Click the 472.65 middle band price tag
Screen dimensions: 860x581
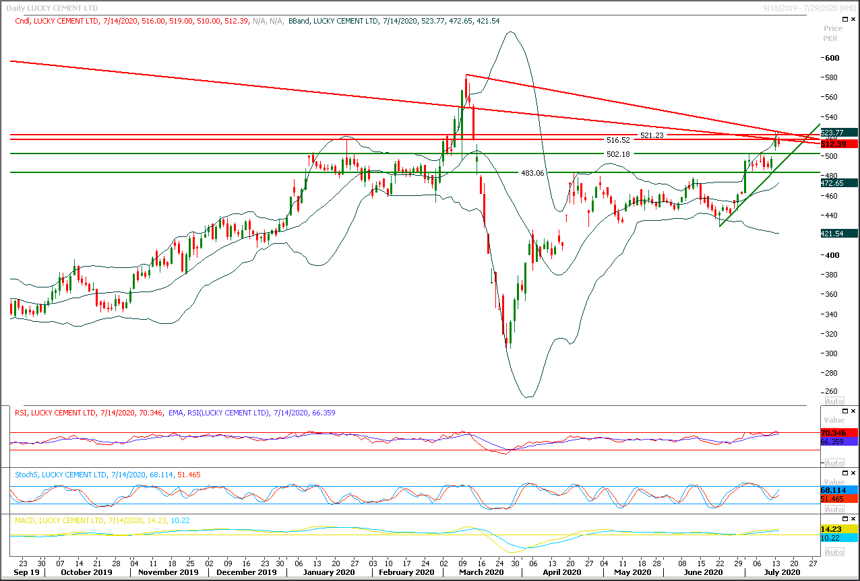point(838,183)
